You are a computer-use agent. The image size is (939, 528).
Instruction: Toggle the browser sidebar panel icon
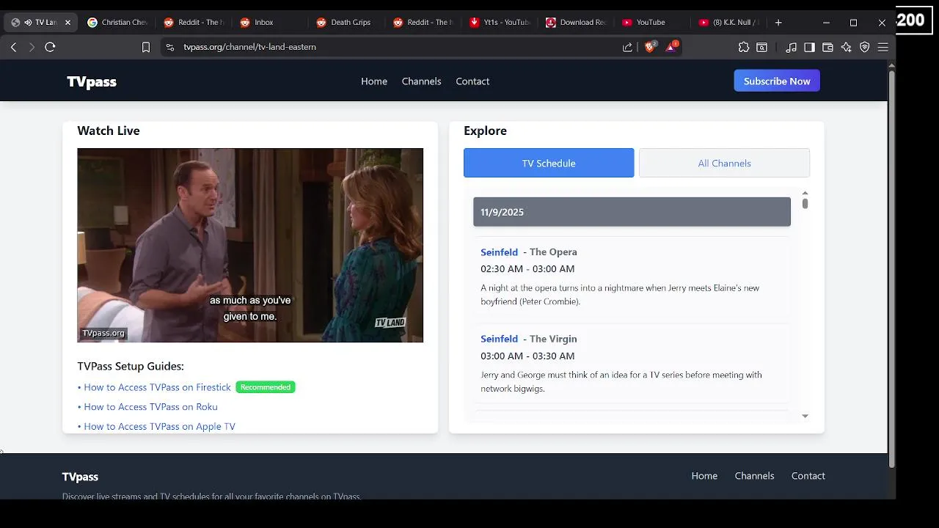(809, 47)
